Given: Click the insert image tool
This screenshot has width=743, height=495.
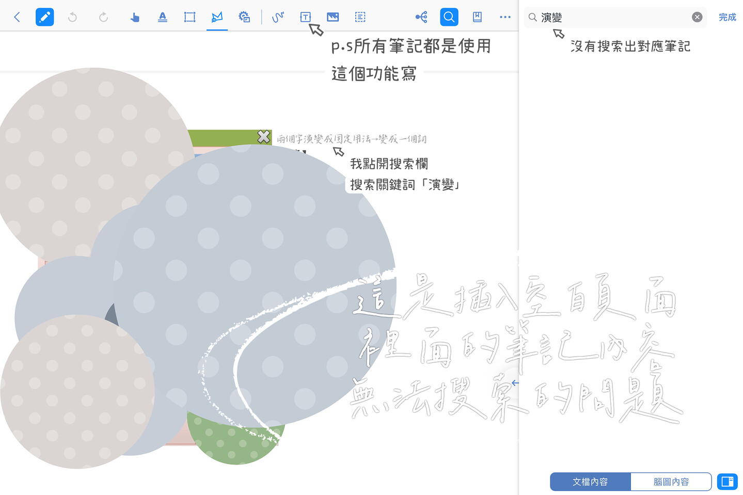Looking at the screenshot, I should pyautogui.click(x=333, y=17).
